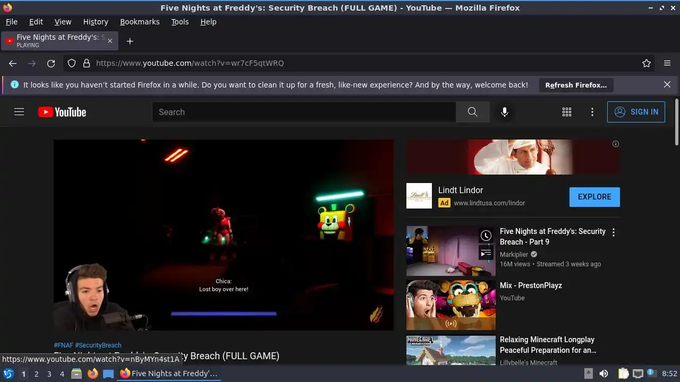680x382 pixels.
Task: Add Markiplier video to queue
Action: [486, 254]
